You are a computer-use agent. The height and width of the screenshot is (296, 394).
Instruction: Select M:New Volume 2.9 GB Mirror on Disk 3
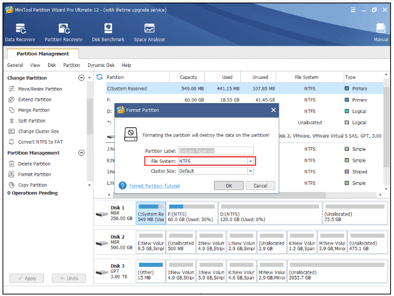(x=271, y=271)
